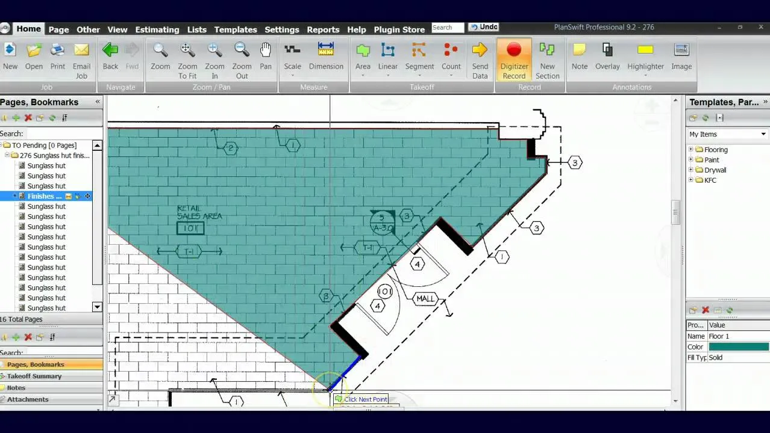The width and height of the screenshot is (770, 433).
Task: Expand the KFC folder
Action: [691, 180]
